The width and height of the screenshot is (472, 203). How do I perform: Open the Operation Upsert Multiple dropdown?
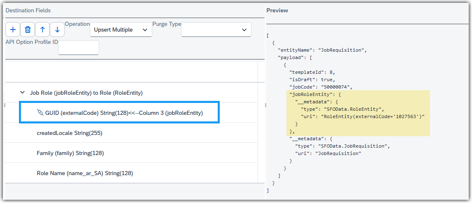coord(121,30)
